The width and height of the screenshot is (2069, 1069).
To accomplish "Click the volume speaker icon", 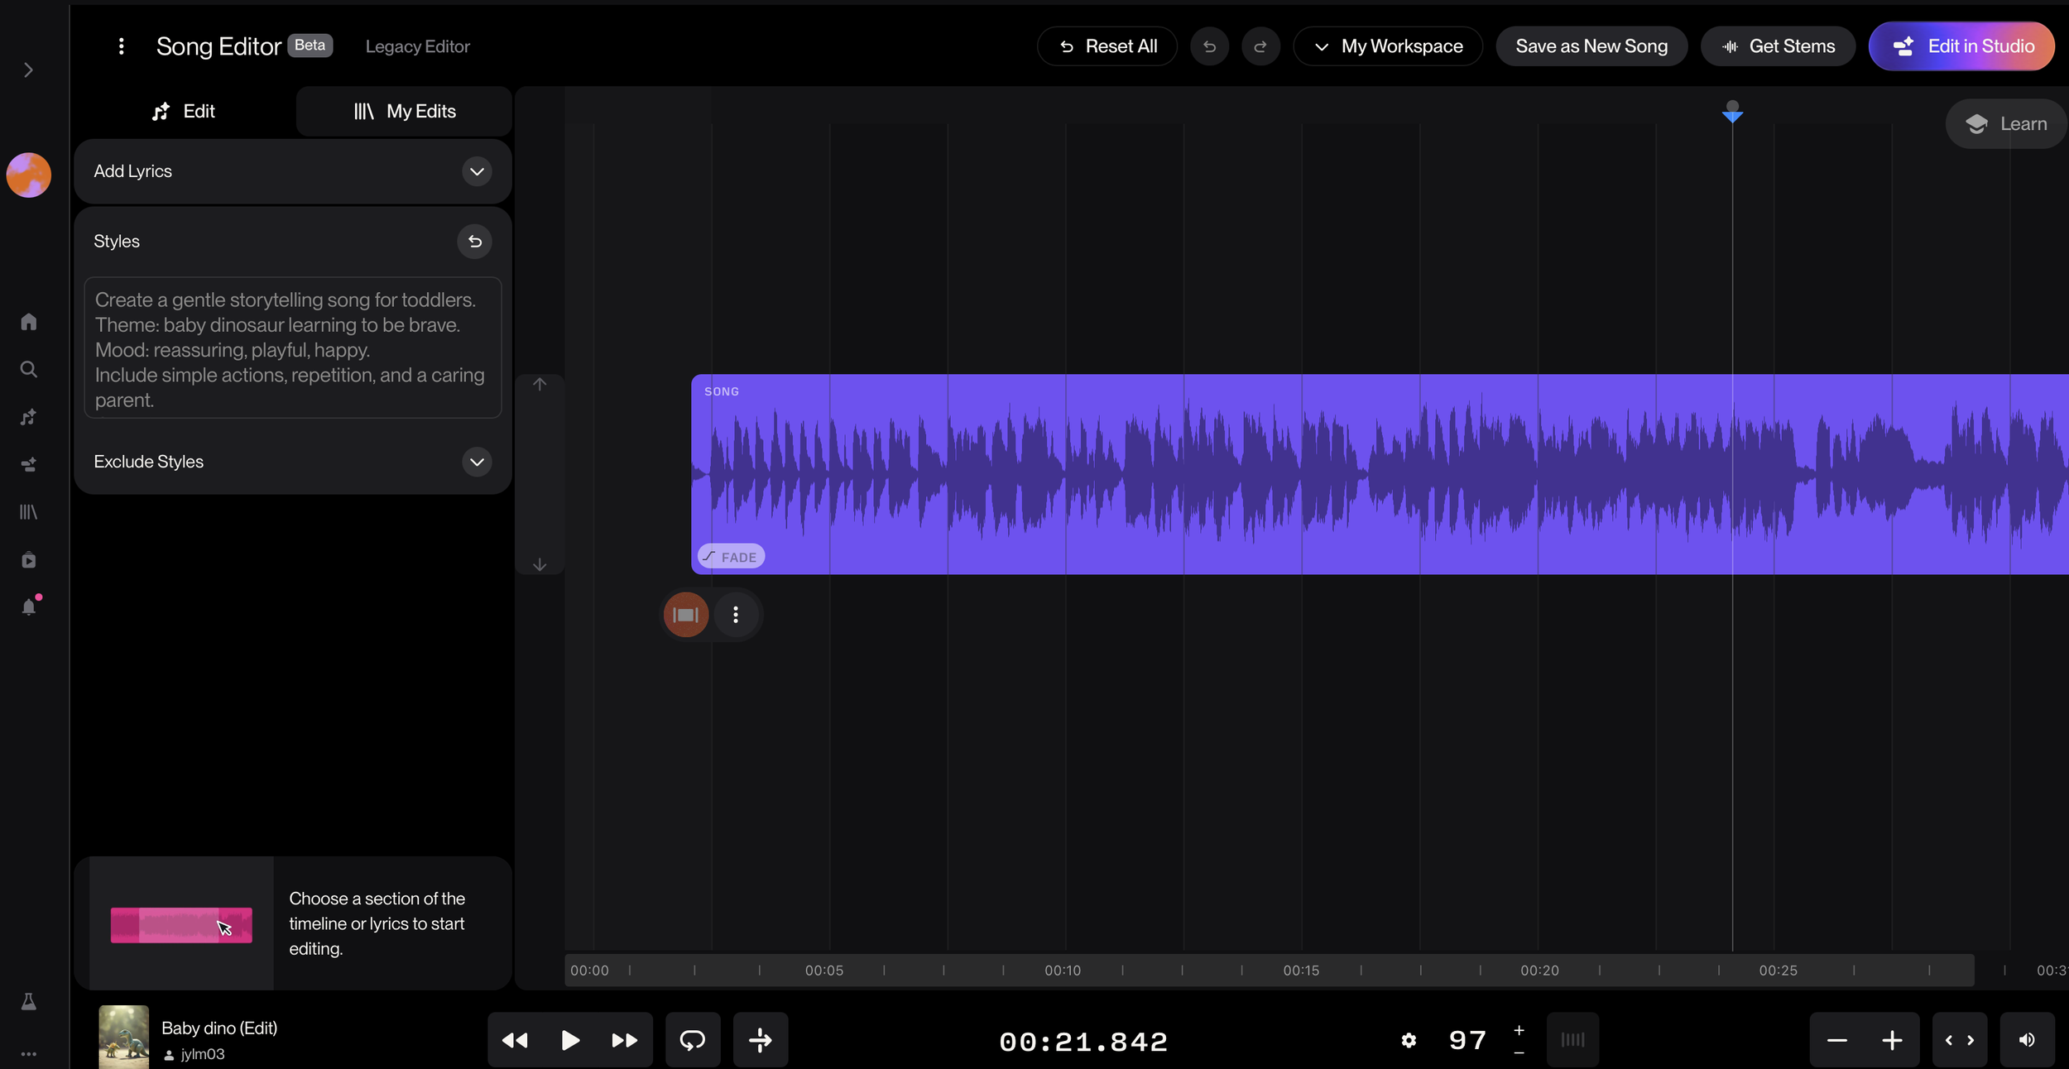I will pos(2027,1040).
